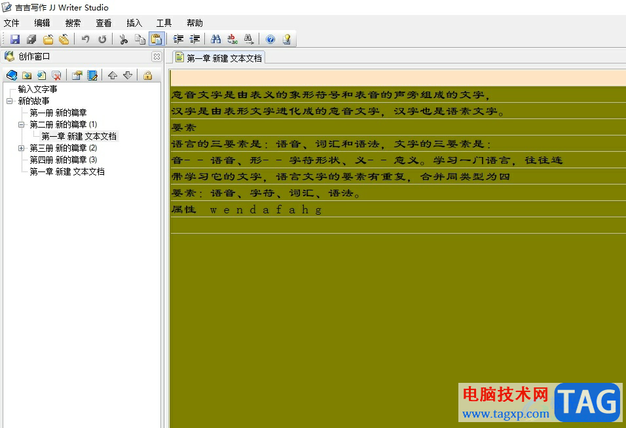Click the 创作窗口 panel title
The image size is (626, 428).
tap(34, 57)
